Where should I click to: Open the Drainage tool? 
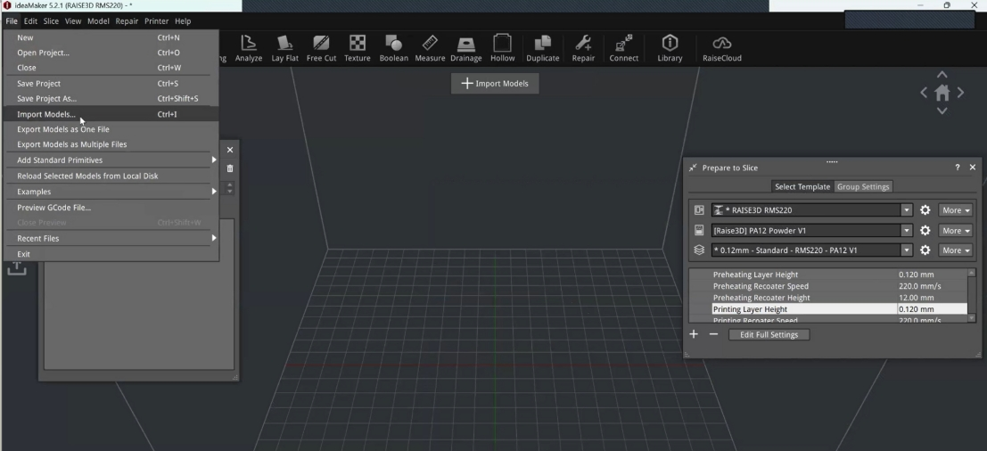point(465,48)
